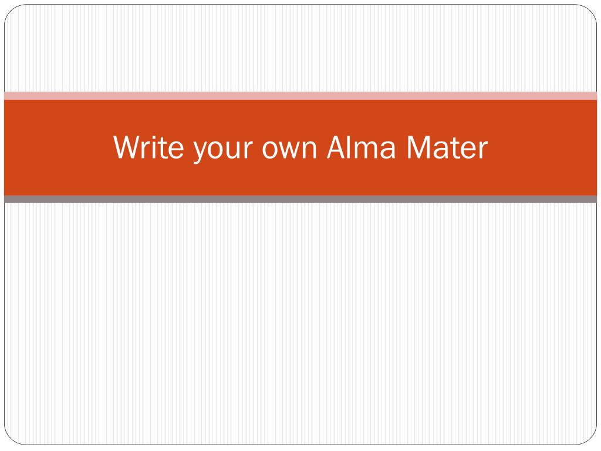Select the gray stripe below the orange banner
The image size is (601, 451).
pos(300,200)
